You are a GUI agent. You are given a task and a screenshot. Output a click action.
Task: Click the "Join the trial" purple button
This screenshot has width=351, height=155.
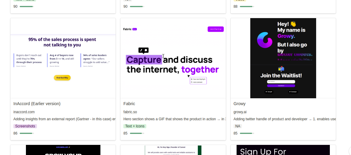pyautogui.click(x=215, y=29)
